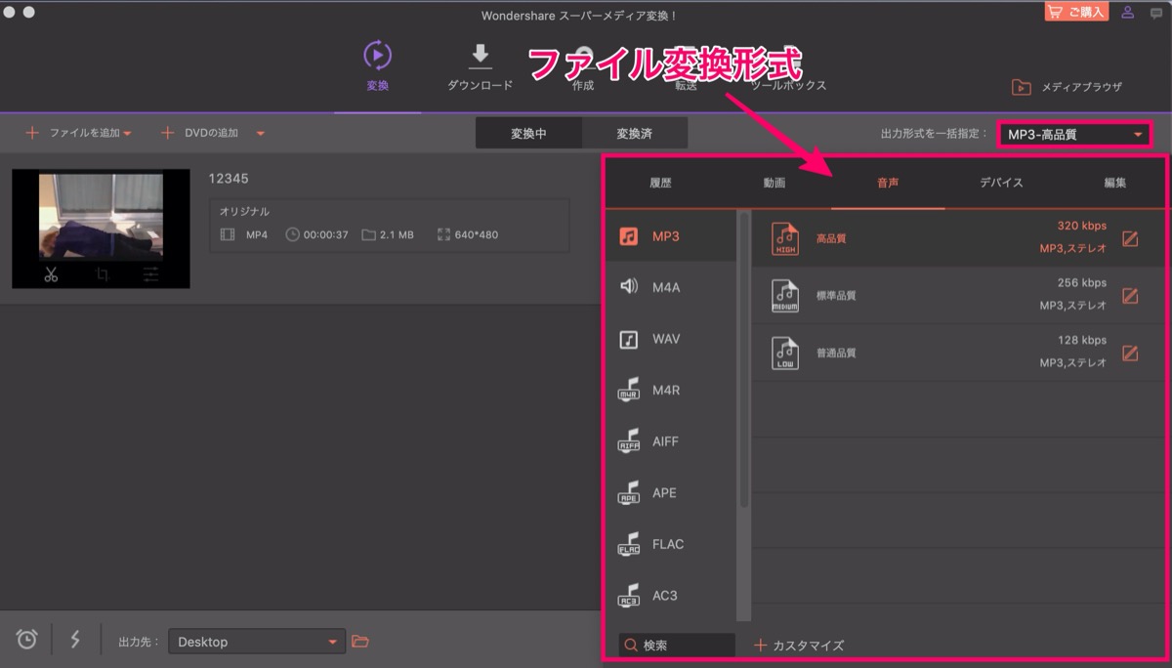The width and height of the screenshot is (1172, 668).
Task: Click the DVDの追加 button
Action: 200,134
